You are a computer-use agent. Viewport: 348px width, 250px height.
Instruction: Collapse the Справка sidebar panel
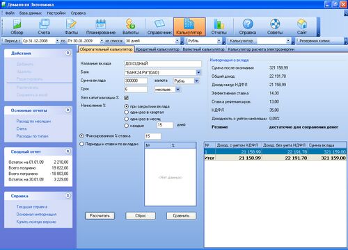click(x=68, y=196)
